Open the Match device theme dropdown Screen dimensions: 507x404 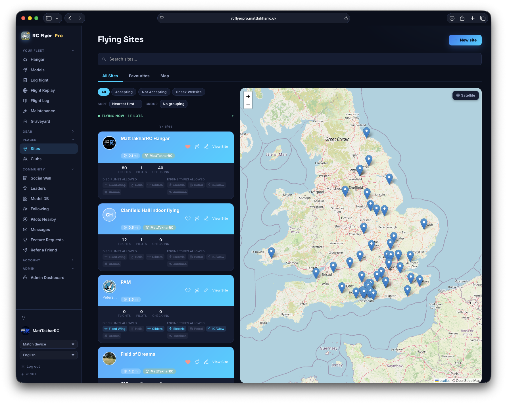[49, 344]
